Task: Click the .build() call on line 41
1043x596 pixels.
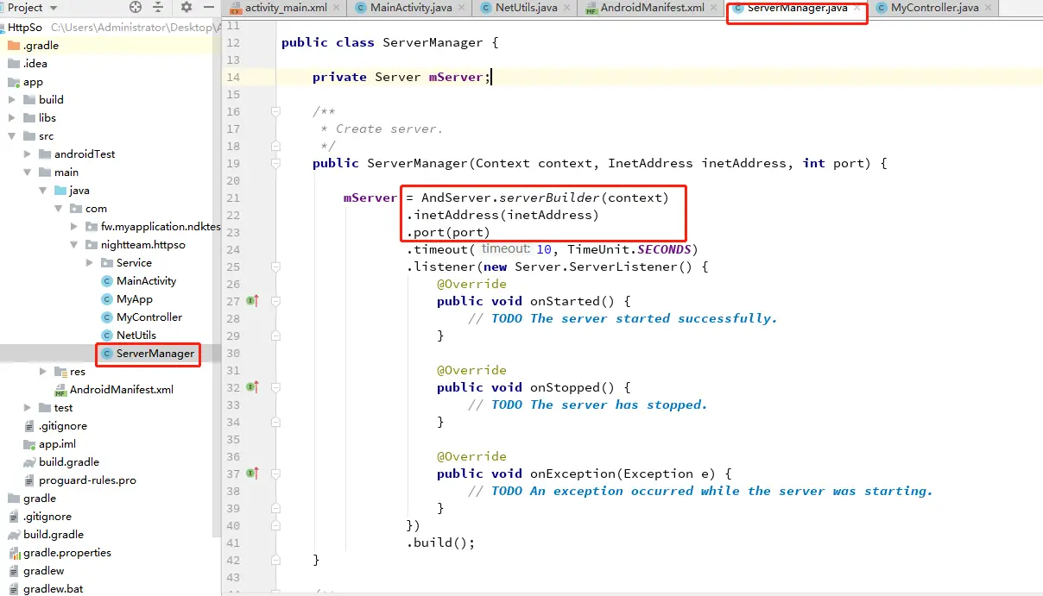Action: (x=440, y=543)
